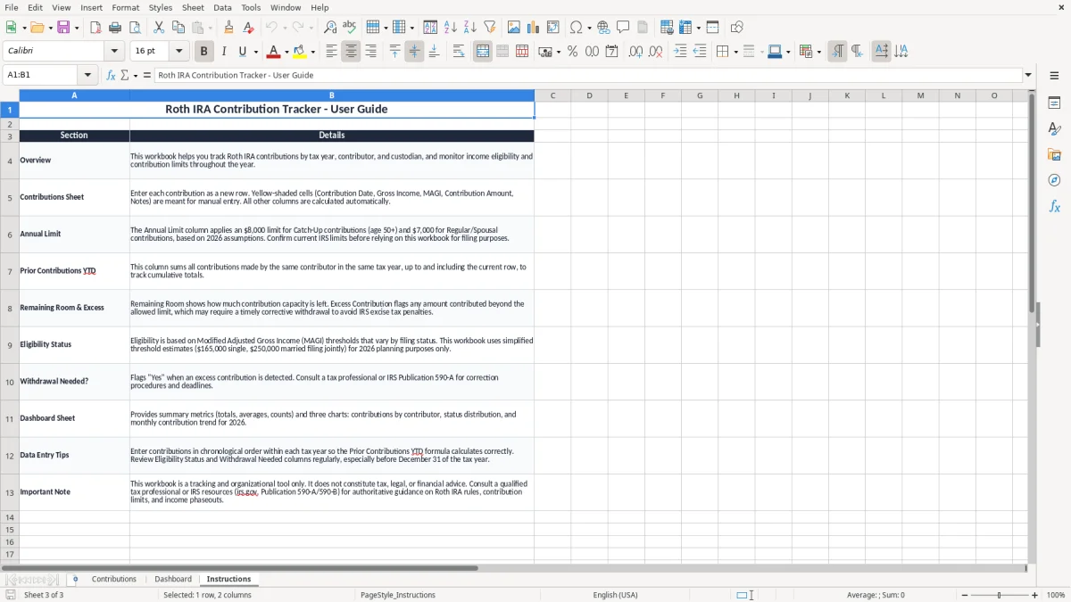The height and width of the screenshot is (602, 1071).
Task: Insert a chart
Action: tap(534, 28)
